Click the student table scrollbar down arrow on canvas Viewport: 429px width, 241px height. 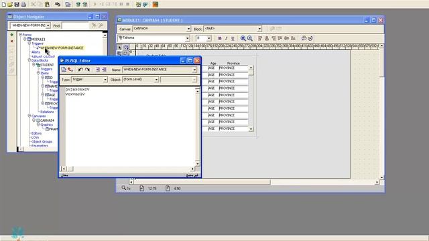pos(251,129)
